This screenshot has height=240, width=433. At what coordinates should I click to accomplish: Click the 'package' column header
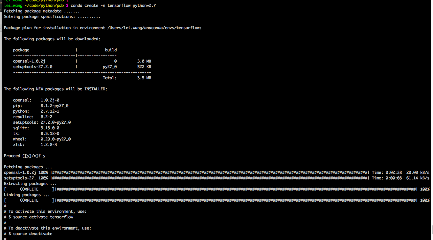[21, 50]
